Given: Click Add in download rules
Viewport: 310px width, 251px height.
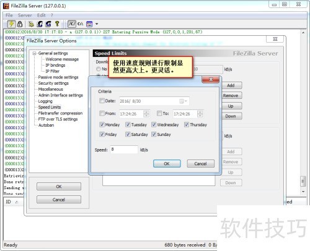Looking at the screenshot, I should pos(231,85).
